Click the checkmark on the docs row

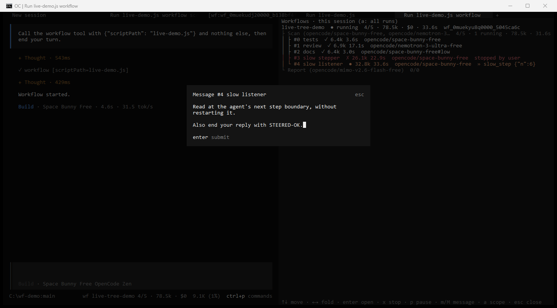(x=323, y=52)
